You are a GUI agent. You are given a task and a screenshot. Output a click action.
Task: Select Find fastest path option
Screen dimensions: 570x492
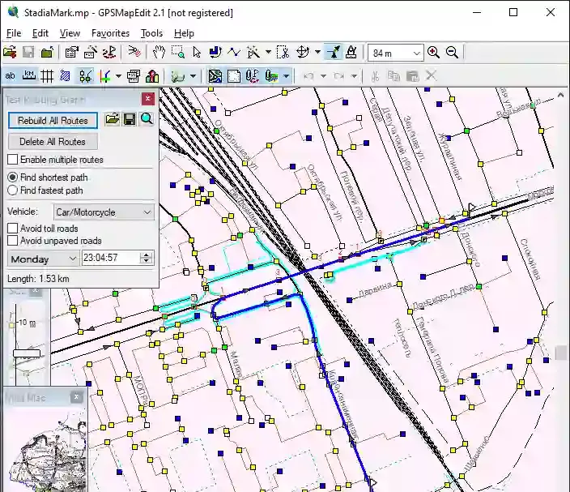pos(12,190)
